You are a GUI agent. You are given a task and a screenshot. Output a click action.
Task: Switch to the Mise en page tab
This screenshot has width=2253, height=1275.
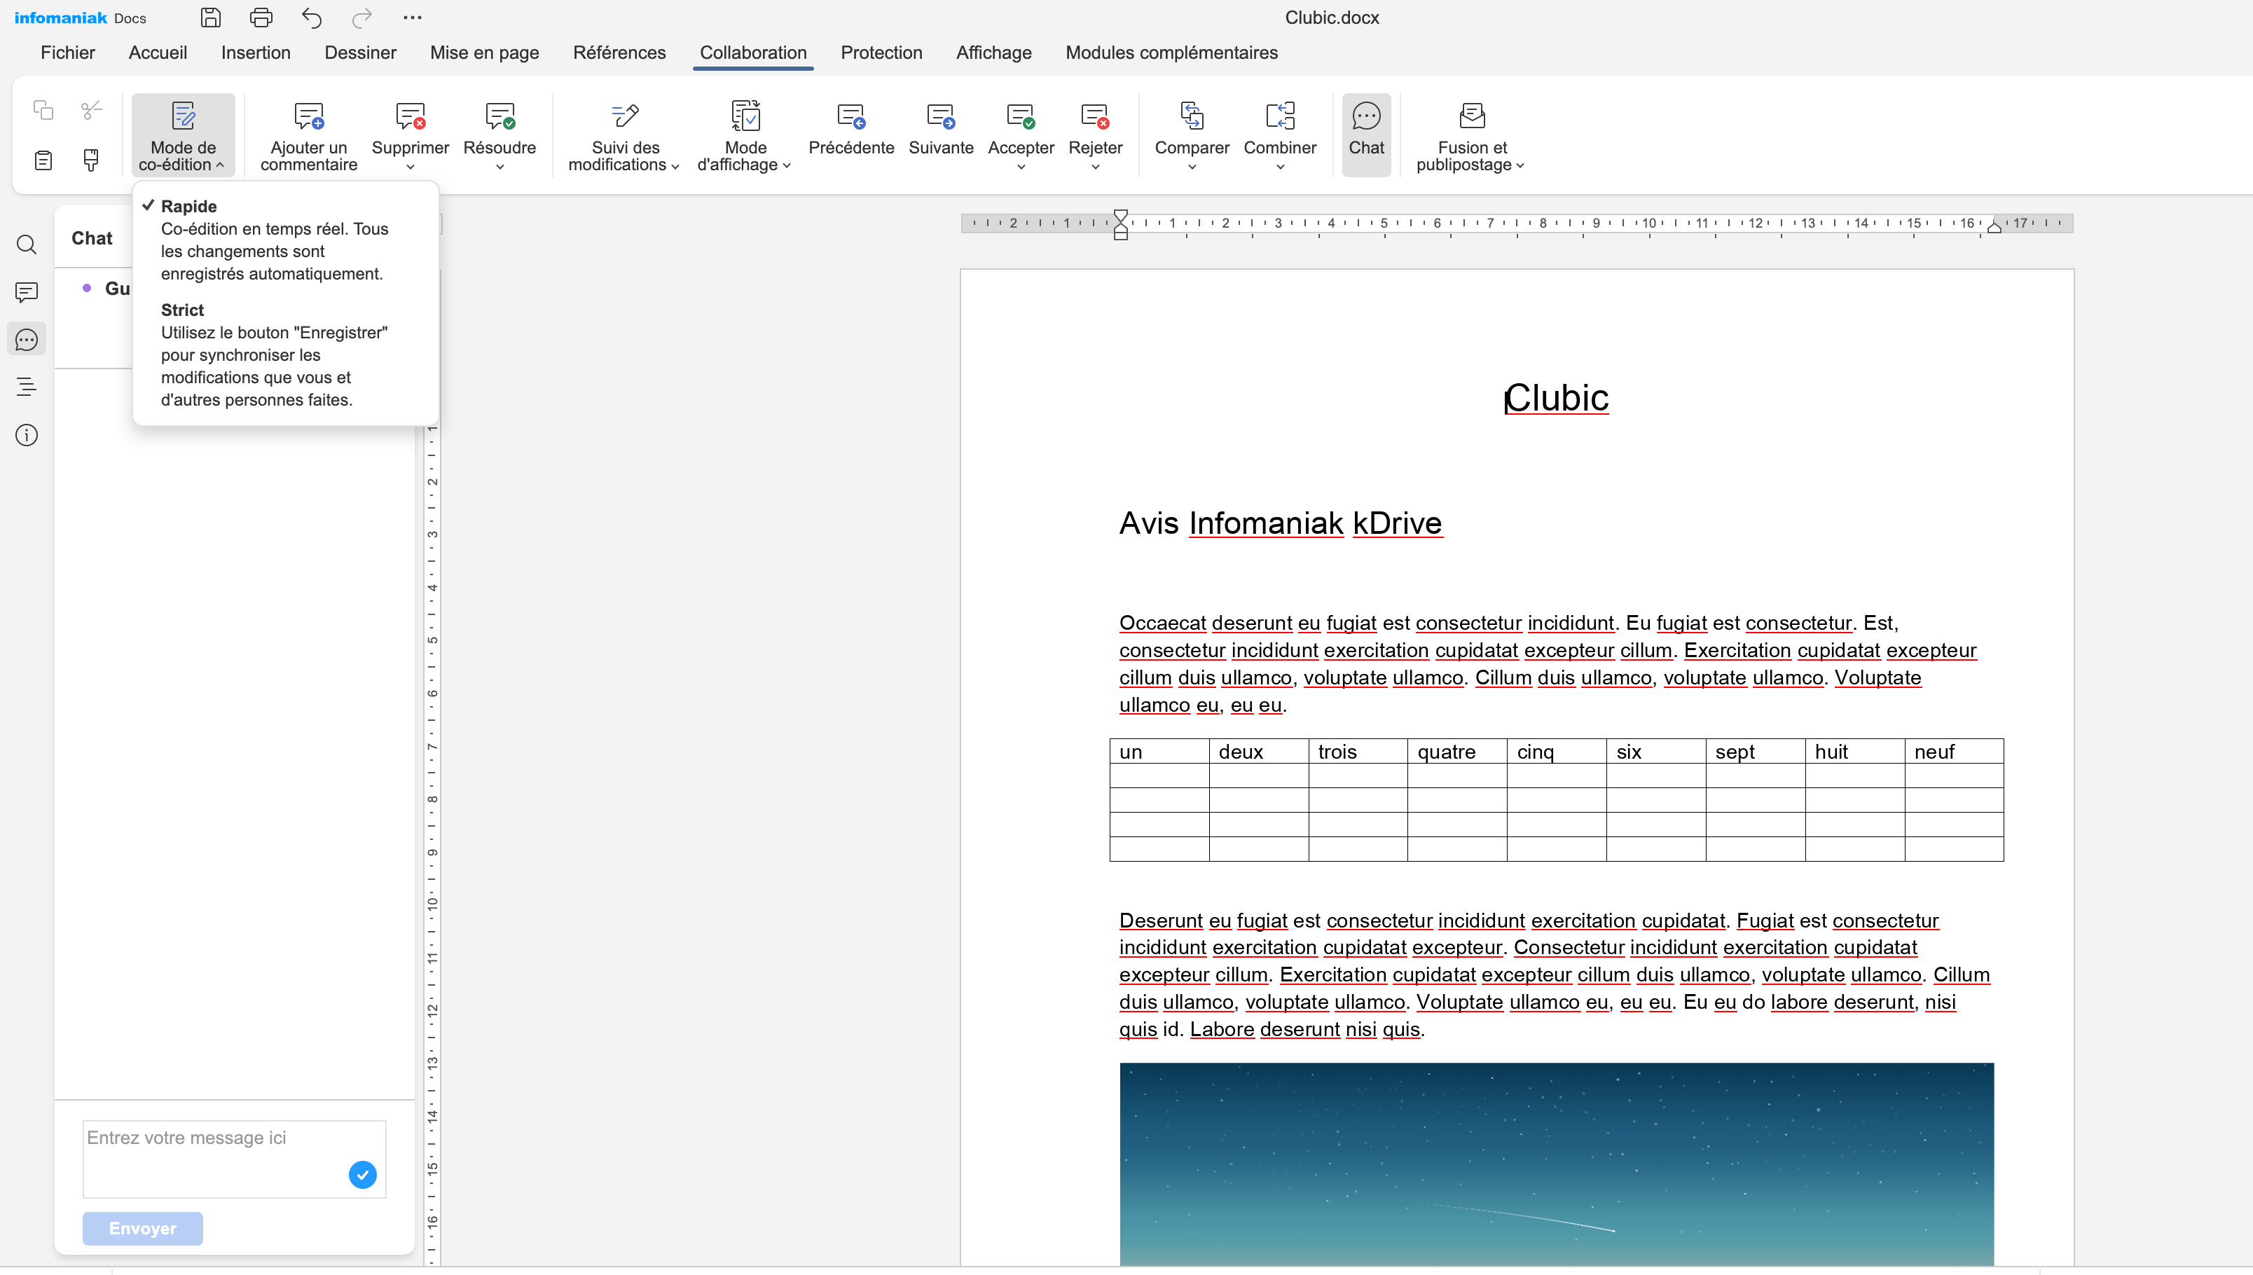coord(484,53)
